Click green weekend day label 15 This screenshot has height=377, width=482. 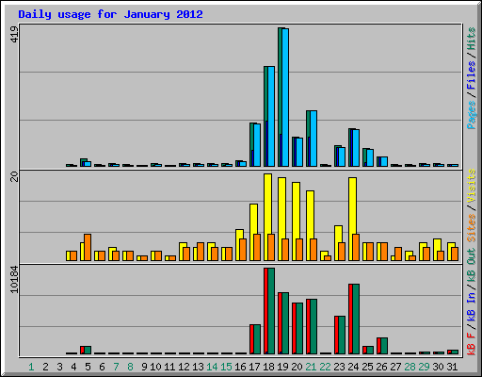[x=226, y=367]
